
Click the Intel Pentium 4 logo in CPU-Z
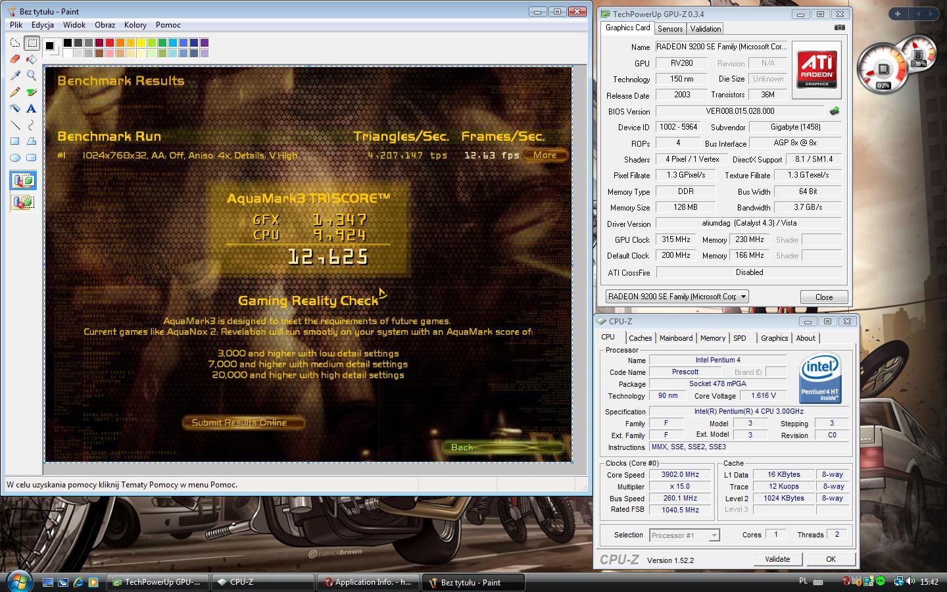820,379
